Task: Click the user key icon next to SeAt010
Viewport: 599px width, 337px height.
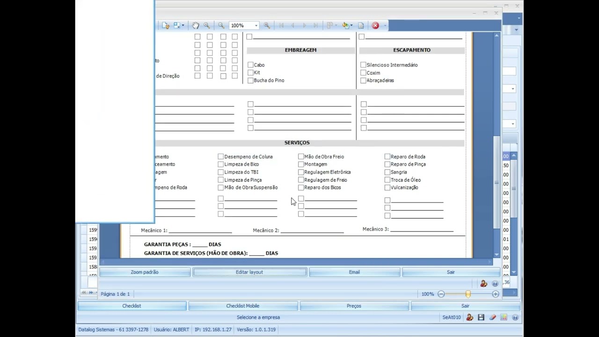Action: (469, 317)
